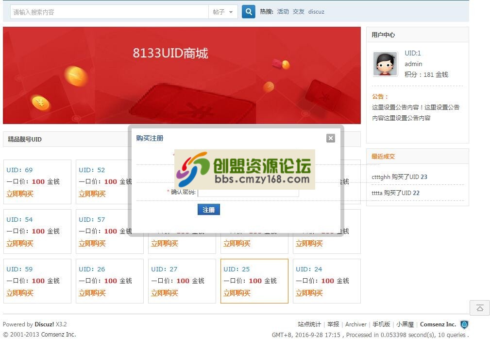
Task: Focus the search content input field
Action: tap(109, 12)
